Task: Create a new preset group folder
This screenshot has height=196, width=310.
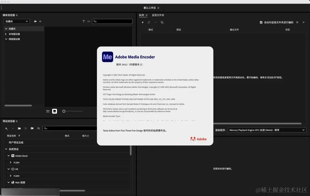Action: pyautogui.click(x=19, y=129)
